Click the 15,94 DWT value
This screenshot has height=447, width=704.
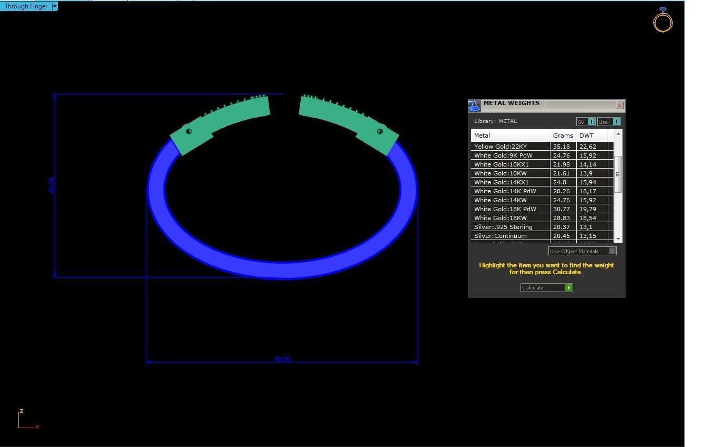[588, 182]
